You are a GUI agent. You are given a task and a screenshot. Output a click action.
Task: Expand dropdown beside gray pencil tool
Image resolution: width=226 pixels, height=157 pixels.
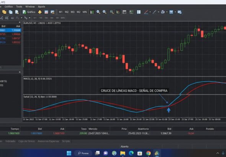click(x=159, y=12)
